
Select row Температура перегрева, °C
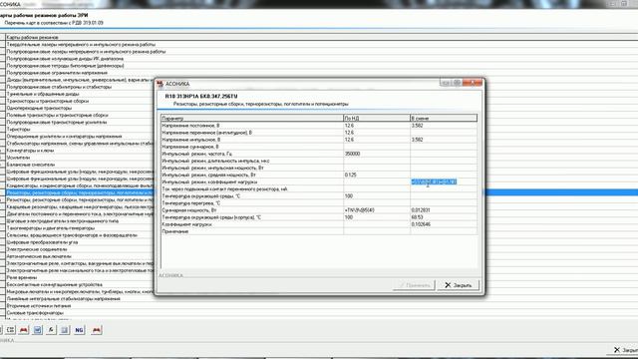point(319,203)
